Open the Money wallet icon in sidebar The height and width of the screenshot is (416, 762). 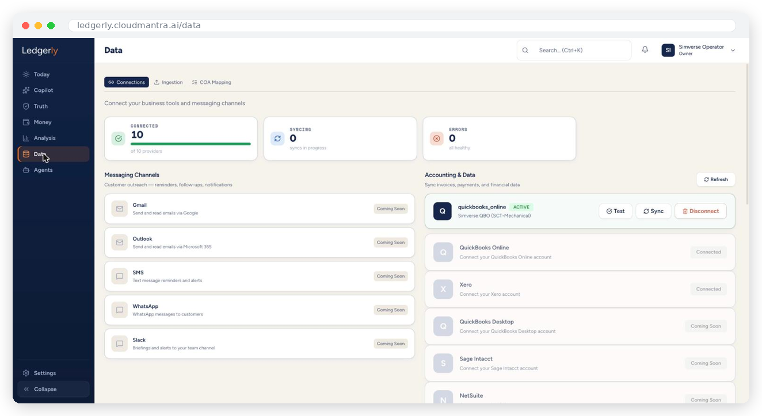pyautogui.click(x=26, y=122)
